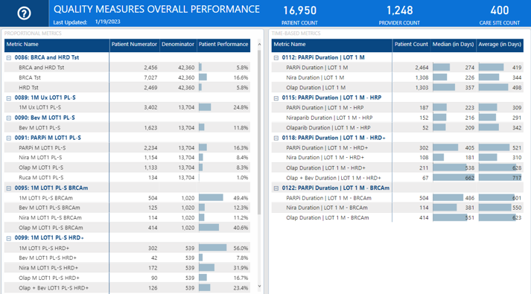Sort by Patient Performance column header
This screenshot has width=531, height=294.
point(223,45)
